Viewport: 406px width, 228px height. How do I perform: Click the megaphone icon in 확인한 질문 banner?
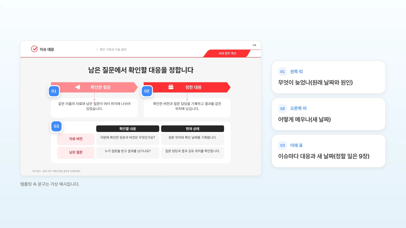tap(78, 87)
